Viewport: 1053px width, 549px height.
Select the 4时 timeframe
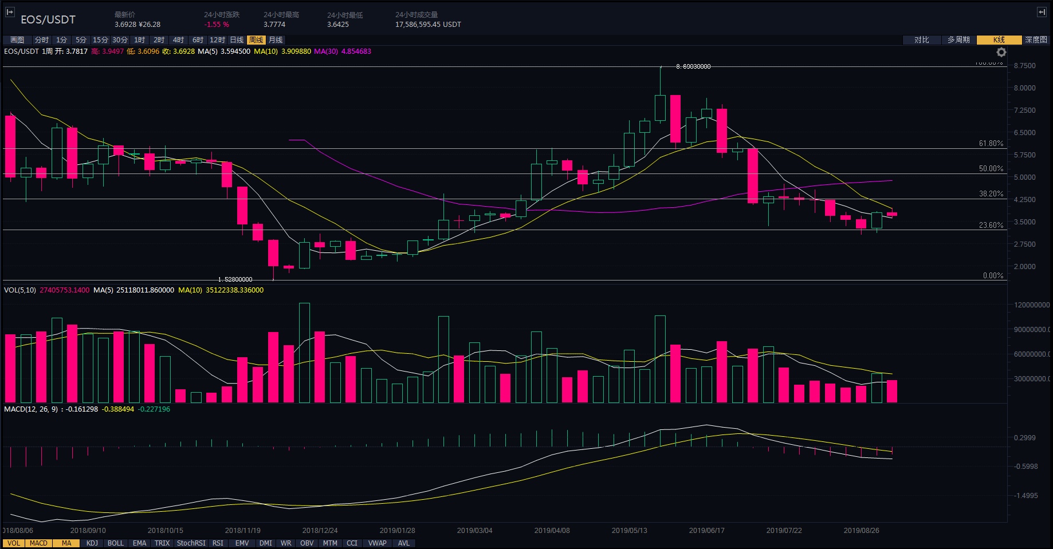click(179, 40)
